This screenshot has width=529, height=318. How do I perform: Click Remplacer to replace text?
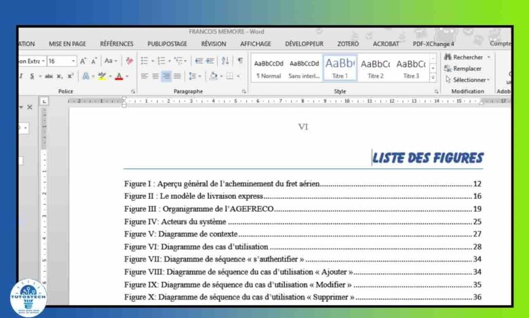click(463, 68)
